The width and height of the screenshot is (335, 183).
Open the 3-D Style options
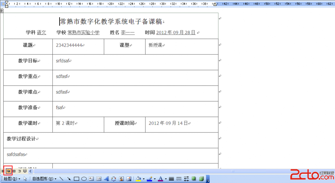click(x=202, y=179)
